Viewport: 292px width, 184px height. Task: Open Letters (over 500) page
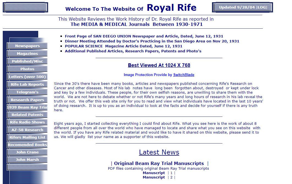point(27,77)
